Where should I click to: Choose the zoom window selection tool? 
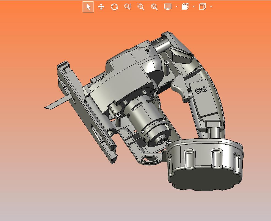click(141, 7)
